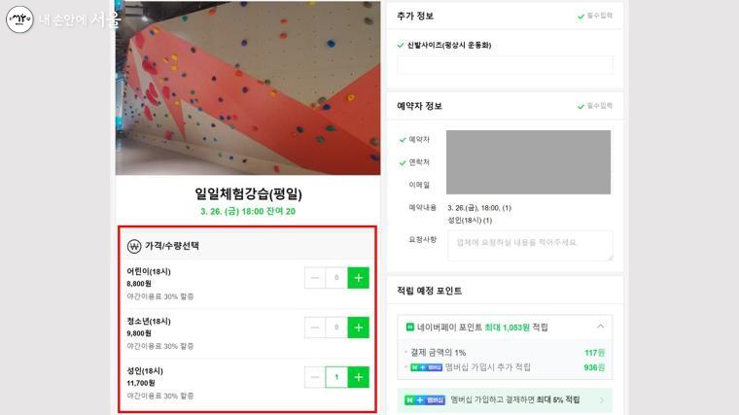The height and width of the screenshot is (415, 739).
Task: Click the Naver N icon beside 네이버페이 포인트
Action: [410, 327]
